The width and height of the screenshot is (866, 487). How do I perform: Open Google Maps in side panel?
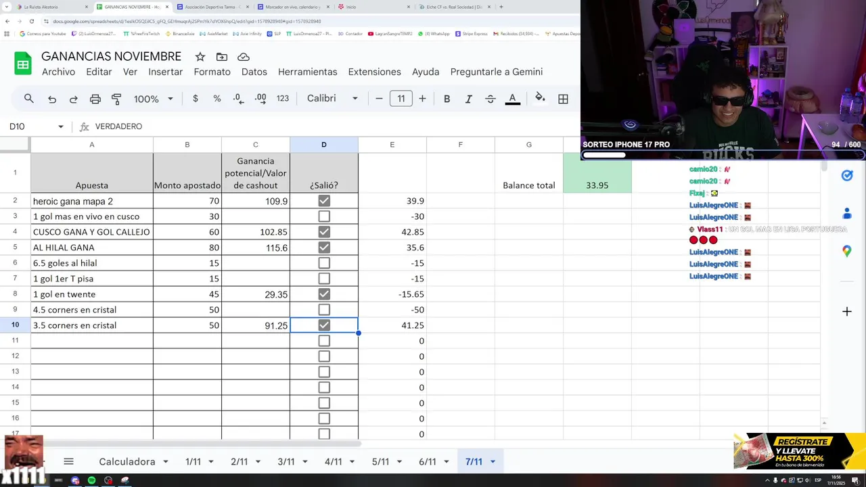point(846,252)
